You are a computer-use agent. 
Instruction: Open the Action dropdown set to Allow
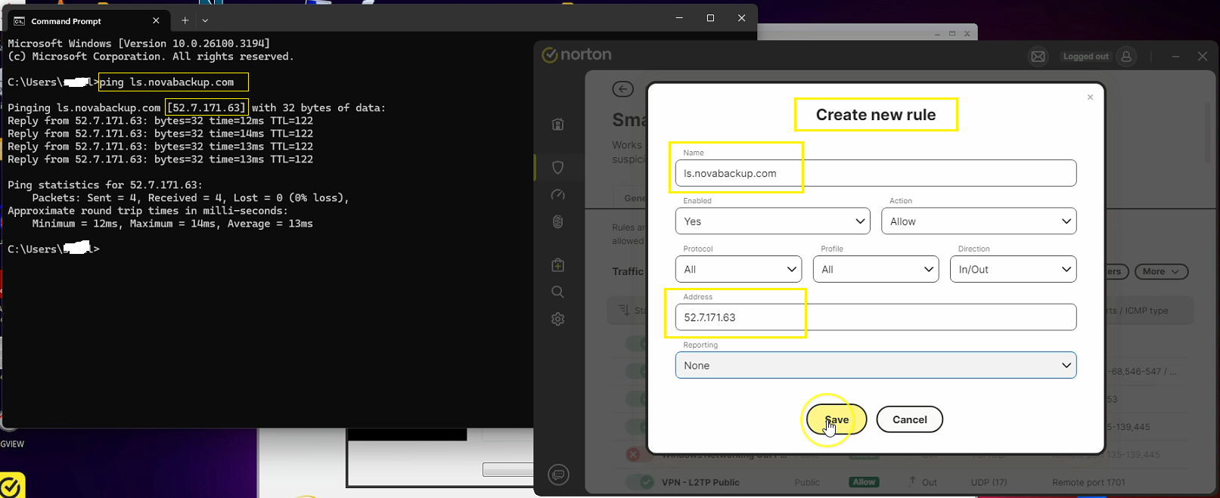coord(979,221)
